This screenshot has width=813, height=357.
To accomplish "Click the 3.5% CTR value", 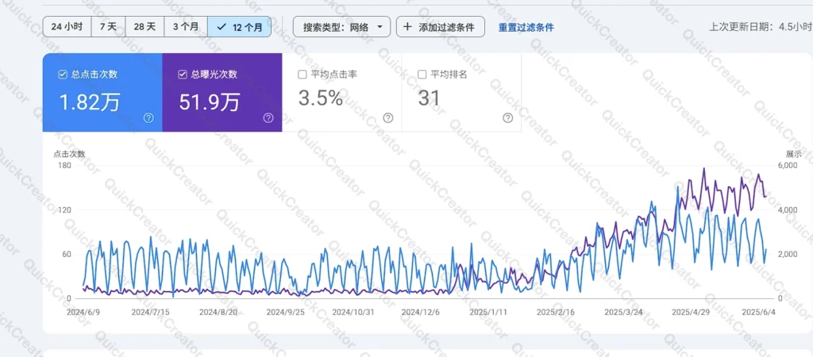I will tap(321, 98).
